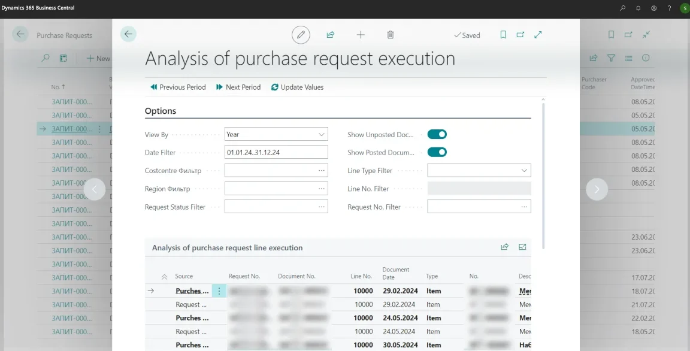Click the Date Filter input field
690x351 pixels.
pos(276,153)
